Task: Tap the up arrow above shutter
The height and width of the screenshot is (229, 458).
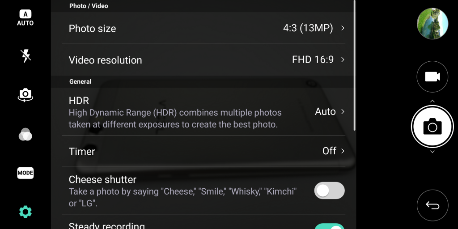Action: pos(432,102)
